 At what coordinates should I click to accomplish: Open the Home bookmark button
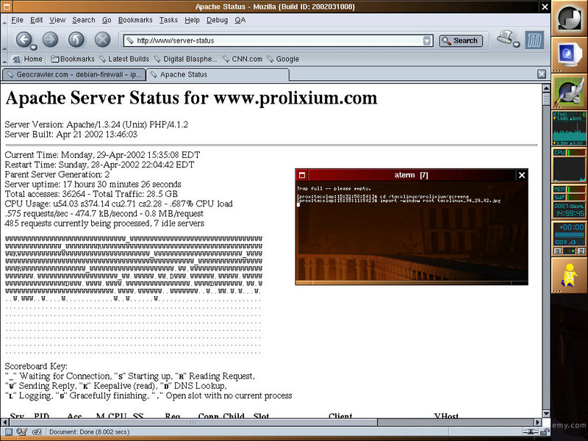(x=27, y=59)
